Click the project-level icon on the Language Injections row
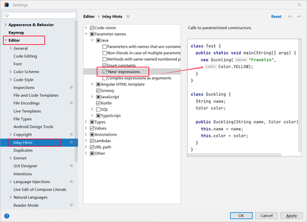 (71, 182)
